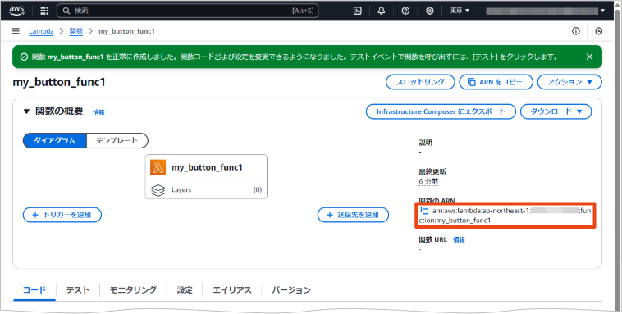Image resolution: width=622 pixels, height=314 pixels.
Task: Click Infrastructure Composer にエクスポート button
Action: click(441, 111)
